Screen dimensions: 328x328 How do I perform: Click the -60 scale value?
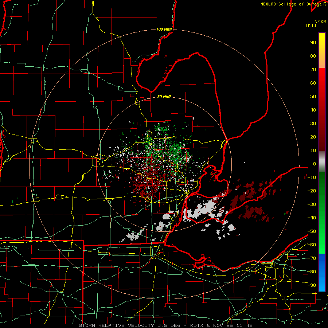[x=312, y=245]
